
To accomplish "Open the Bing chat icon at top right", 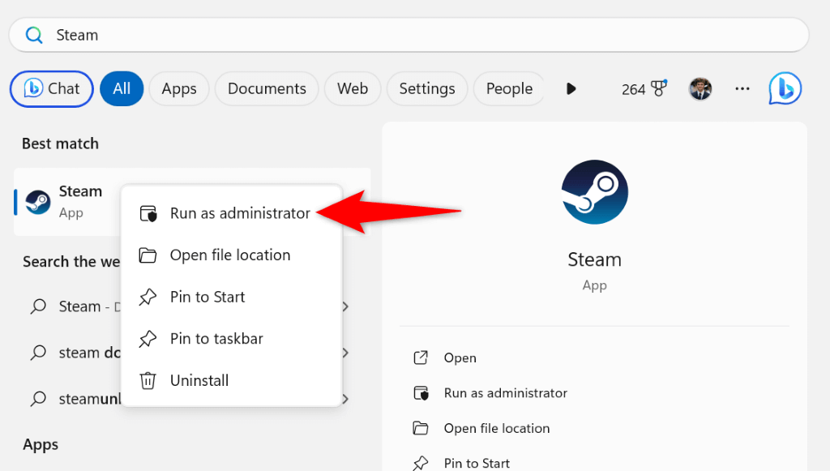I will (785, 88).
